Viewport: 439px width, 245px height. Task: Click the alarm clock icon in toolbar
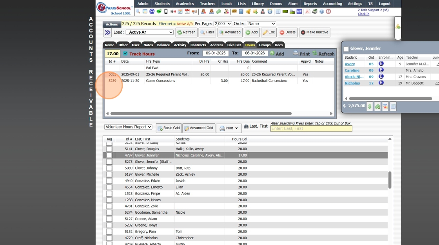click(x=270, y=11)
